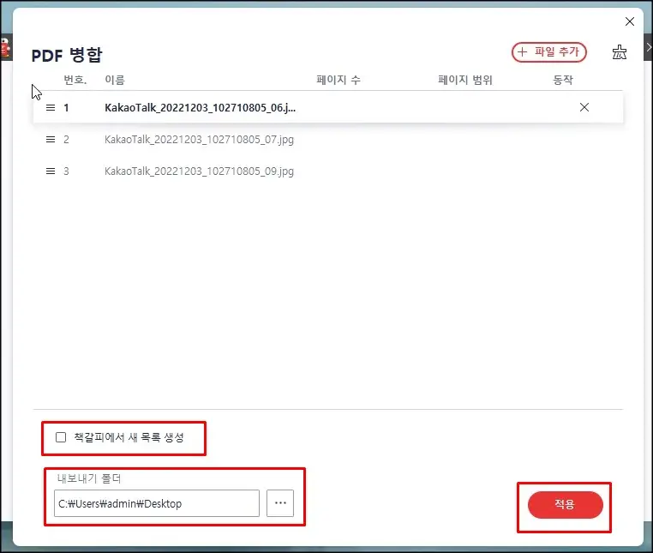Viewport: 653px width, 553px height.
Task: Click the 이름 column header
Action: click(x=115, y=80)
